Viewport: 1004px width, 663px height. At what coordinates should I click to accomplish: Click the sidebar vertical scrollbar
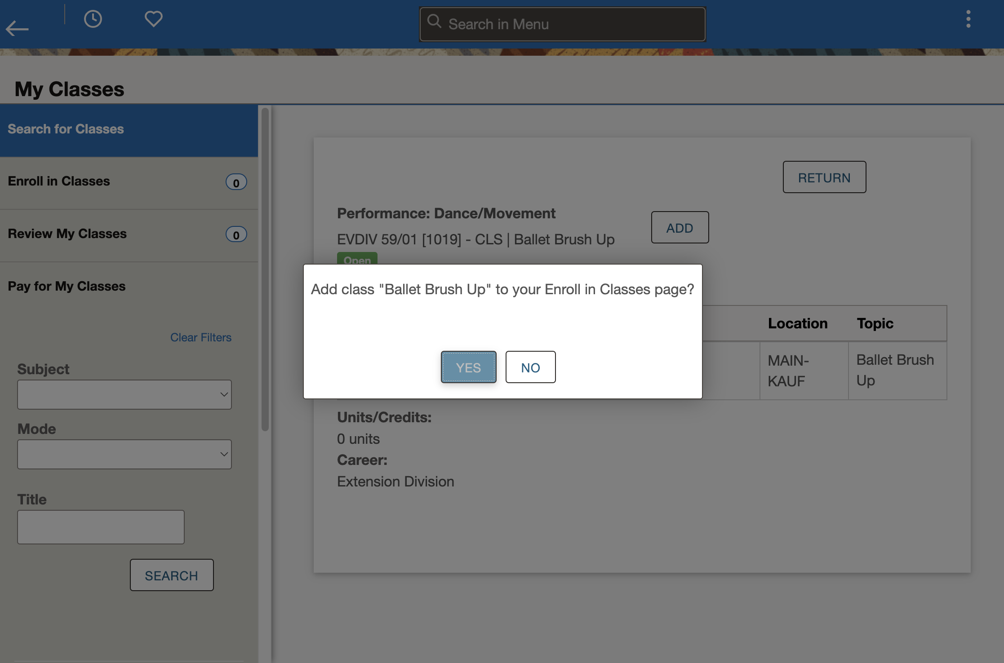coord(265,269)
